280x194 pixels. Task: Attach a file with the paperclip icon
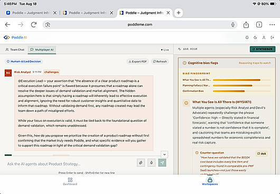coord(141,162)
